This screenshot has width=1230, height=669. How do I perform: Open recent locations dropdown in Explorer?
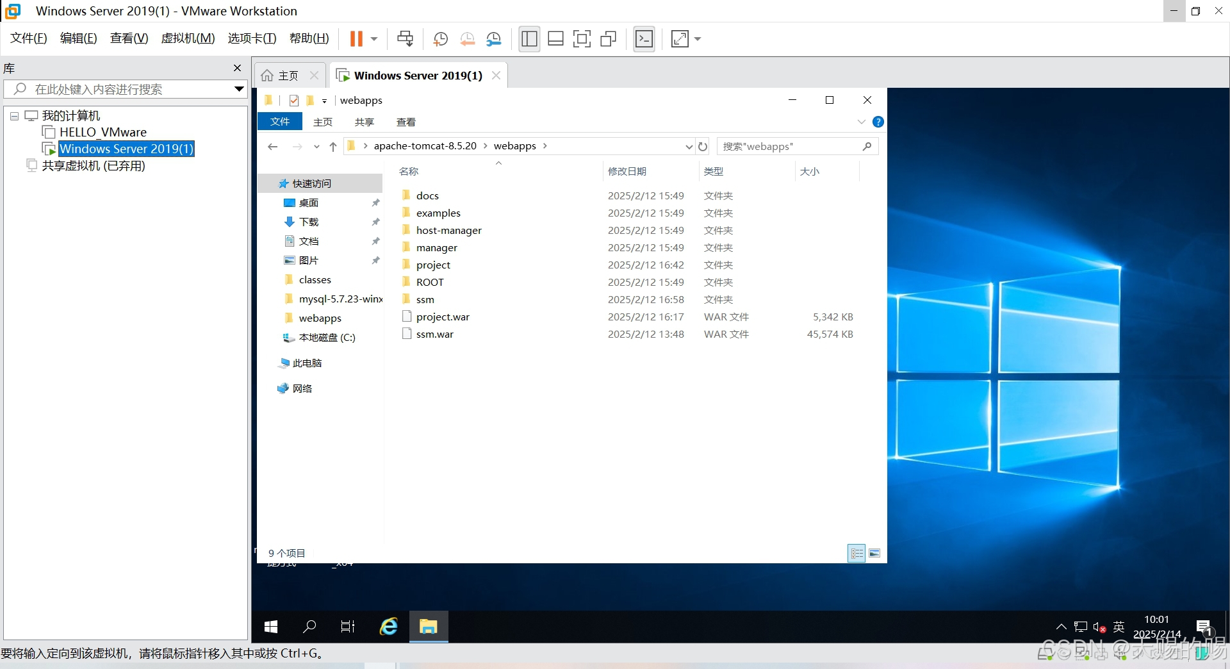click(x=316, y=147)
